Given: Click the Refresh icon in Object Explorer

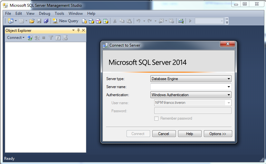Looking at the screenshot, I should click(58, 38).
